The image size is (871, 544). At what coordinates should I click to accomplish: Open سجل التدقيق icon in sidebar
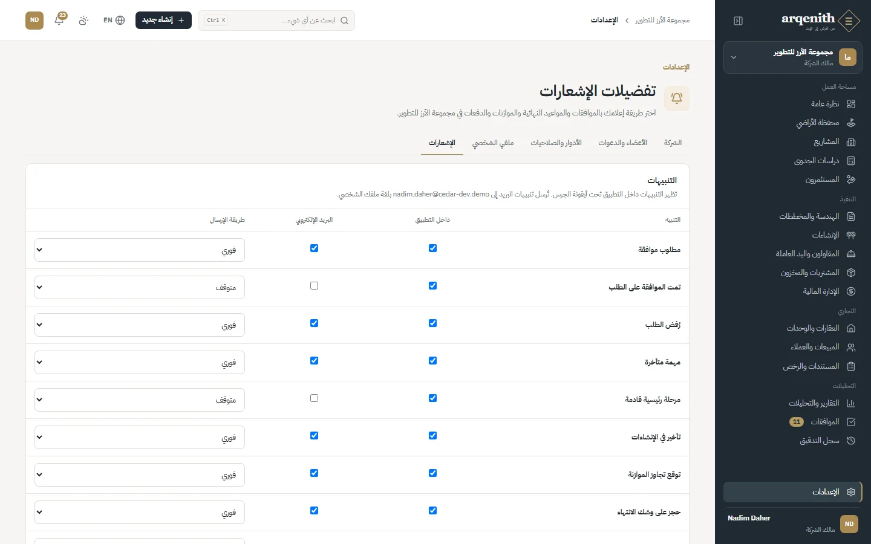(851, 441)
